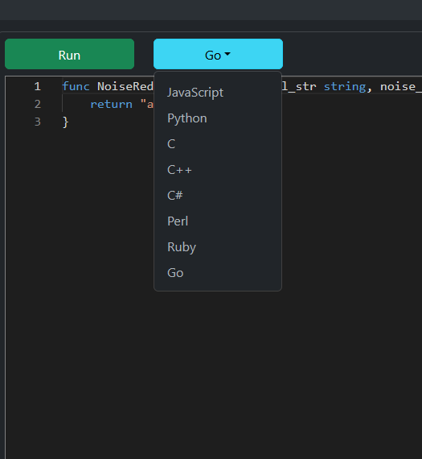Screen dimensions: 422x459
Task: Select C# from the dropdown list
Action: (218, 196)
